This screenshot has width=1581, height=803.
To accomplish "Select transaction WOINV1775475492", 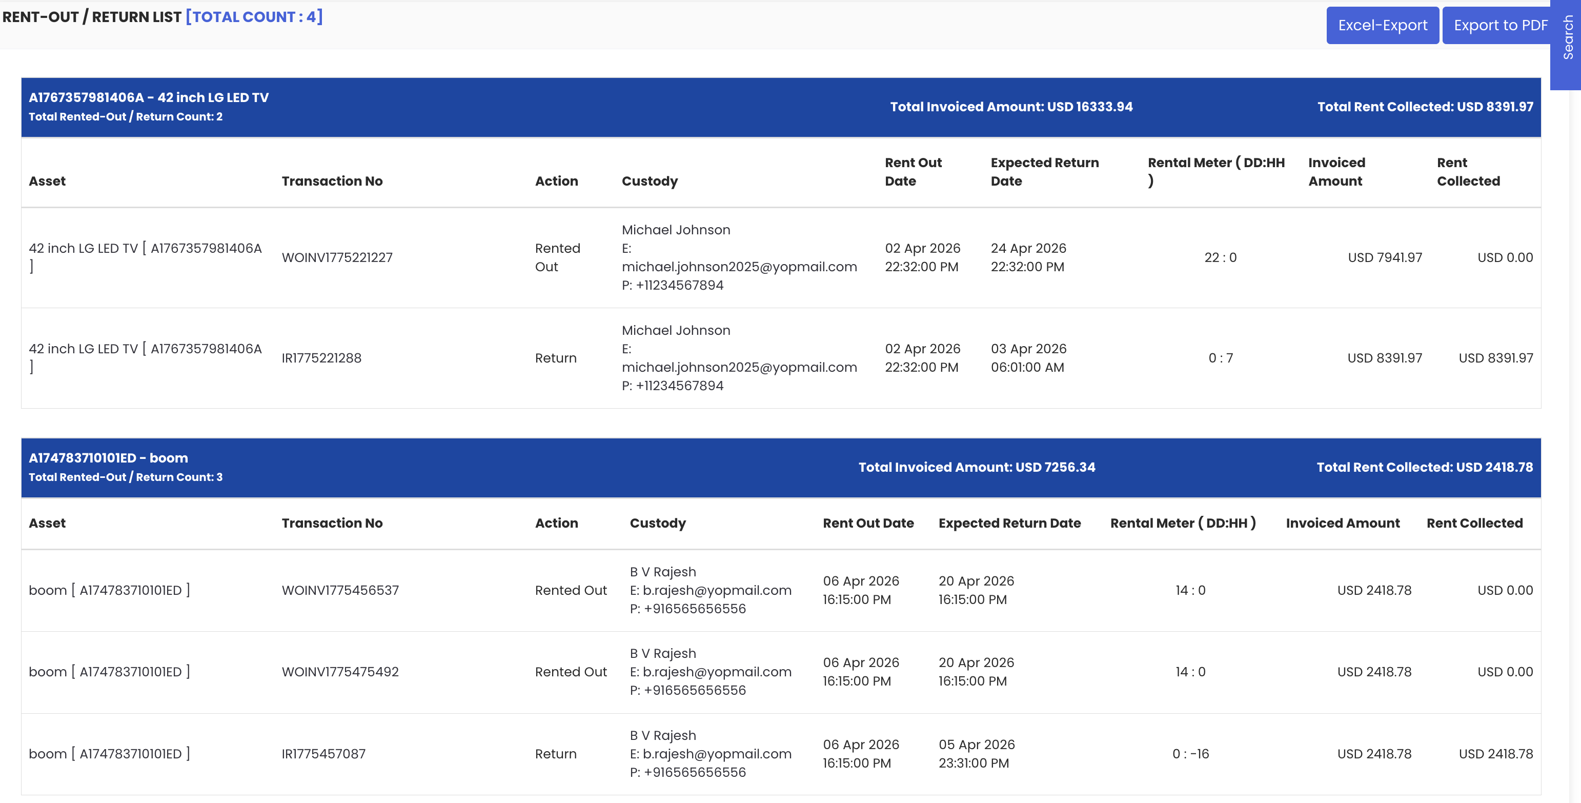I will 340,672.
